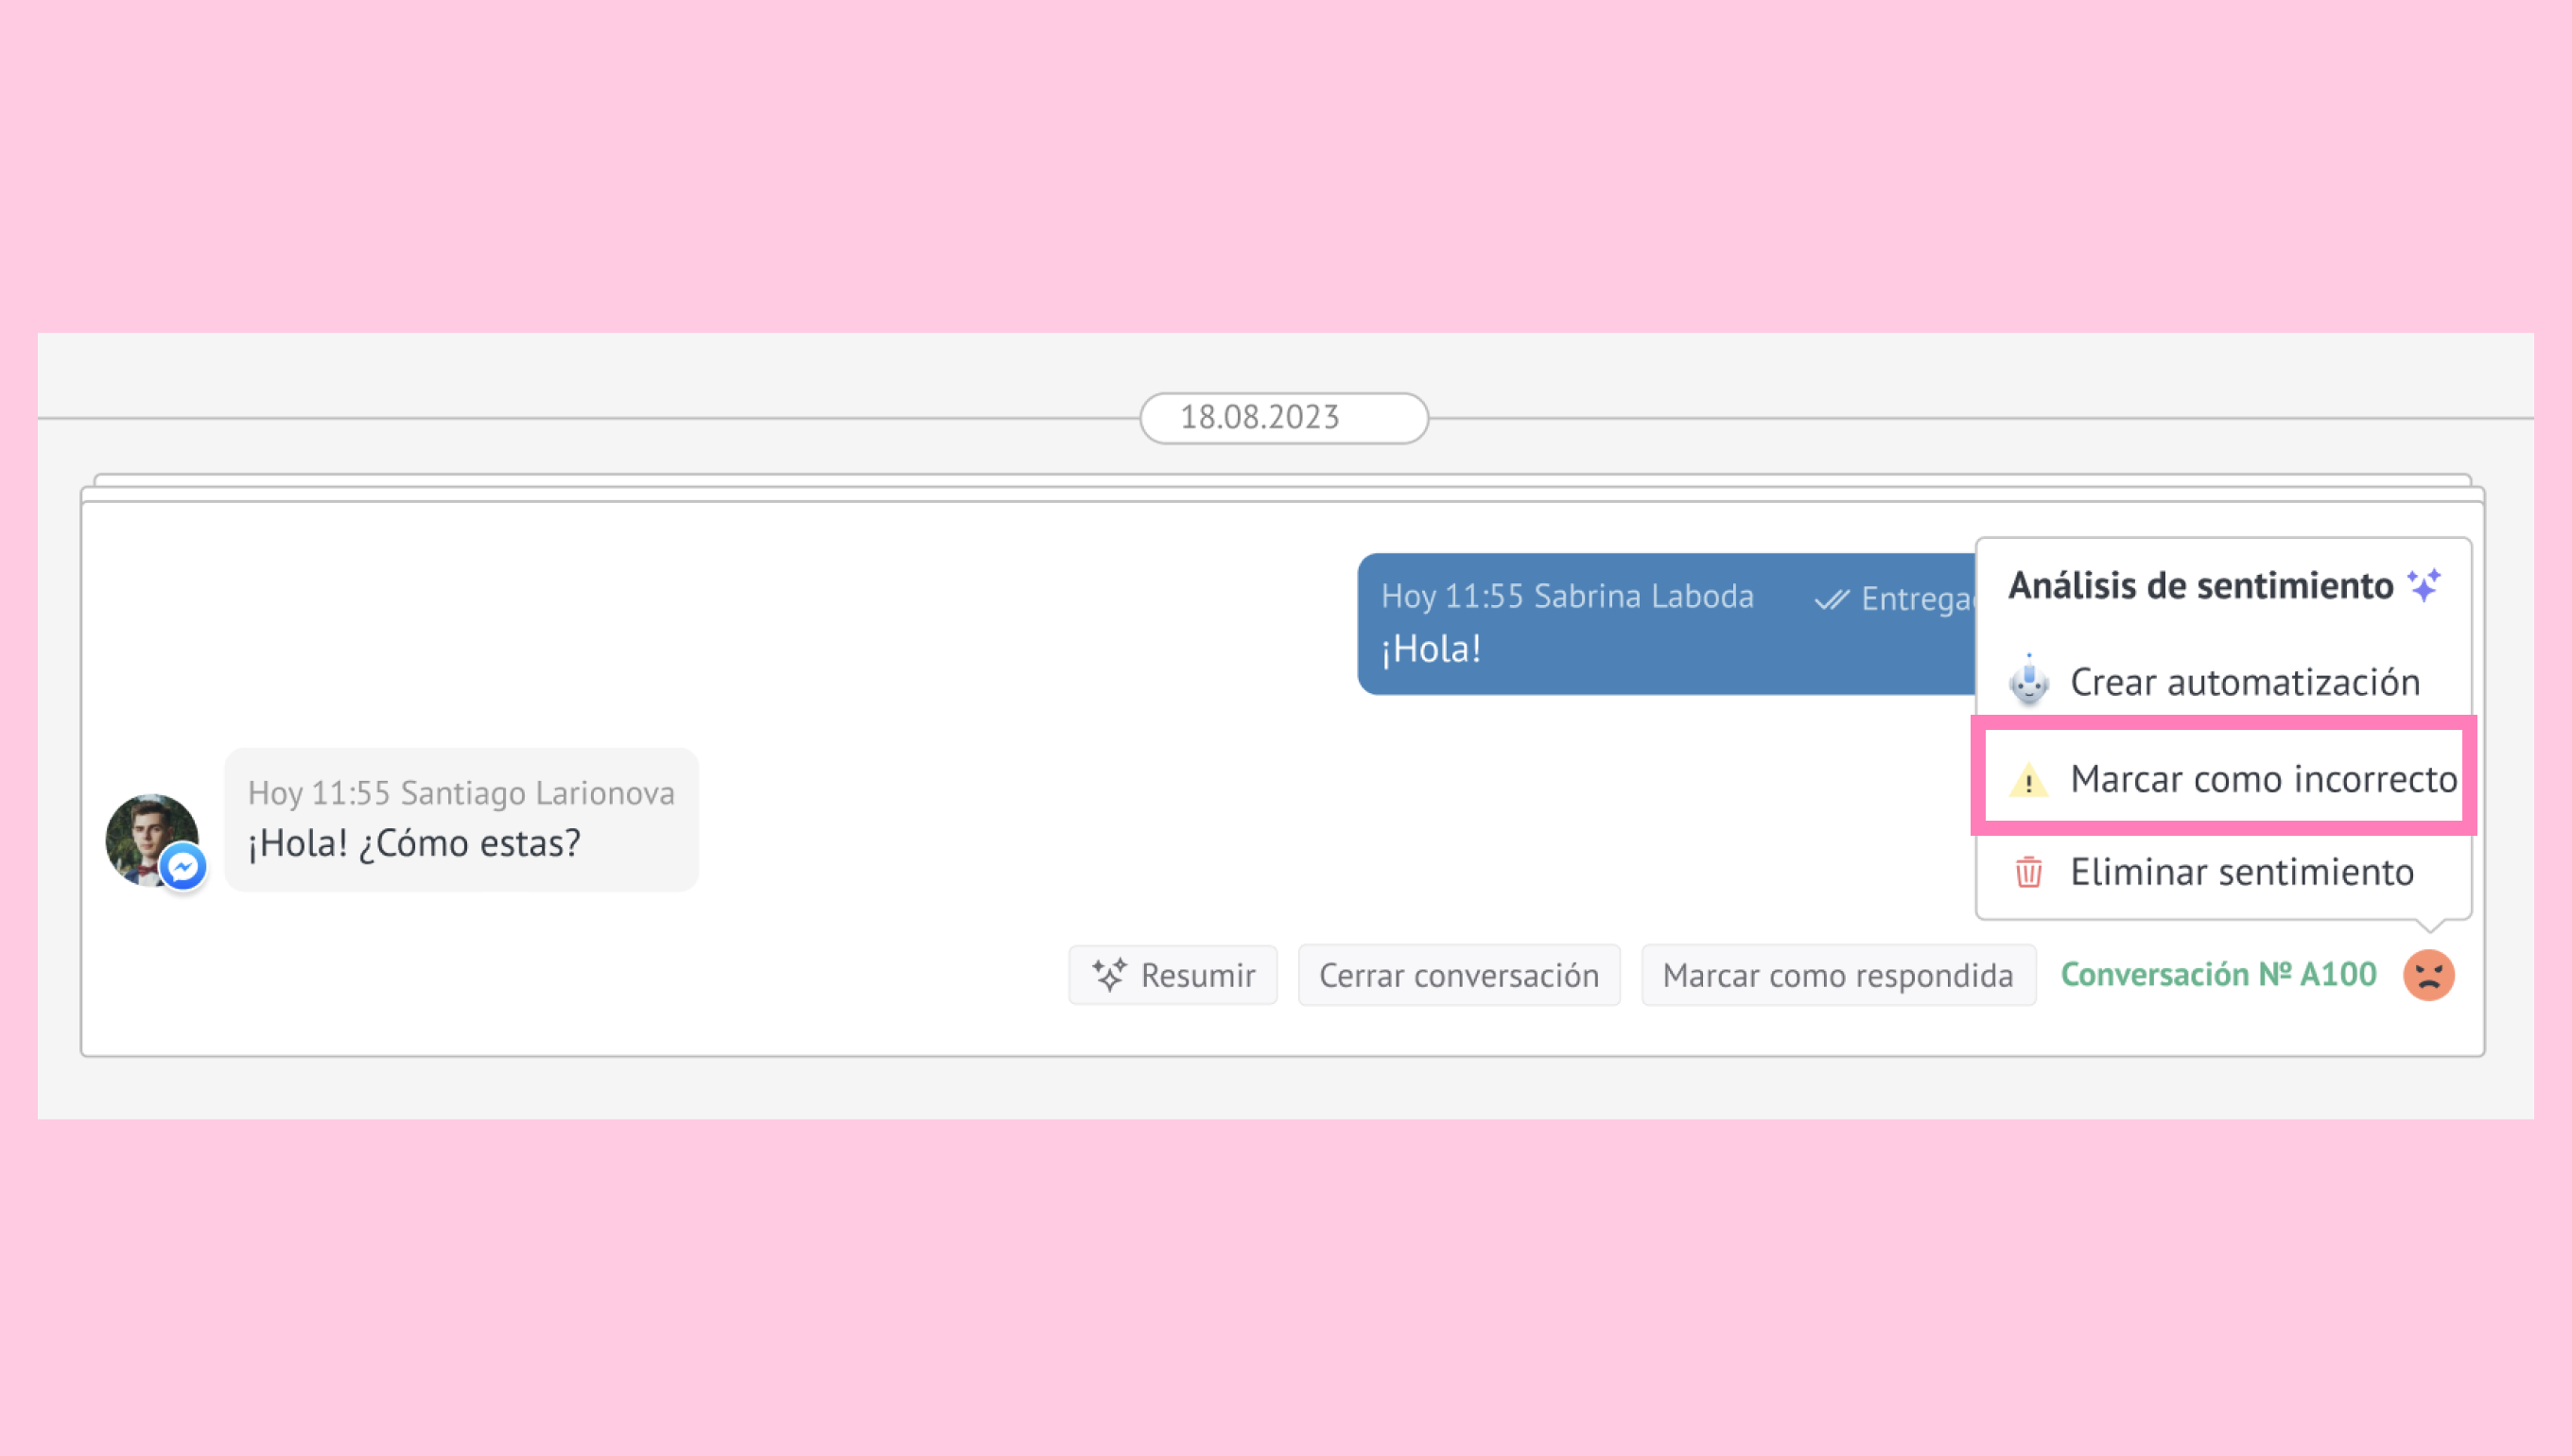The width and height of the screenshot is (2572, 1456).
Task: Choose Marcar como incorrecto option
Action: tap(2224, 777)
